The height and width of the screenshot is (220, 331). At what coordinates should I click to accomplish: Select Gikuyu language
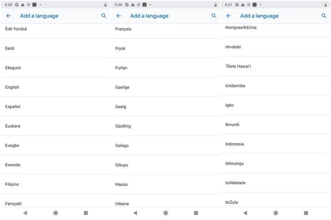[x=165, y=165]
